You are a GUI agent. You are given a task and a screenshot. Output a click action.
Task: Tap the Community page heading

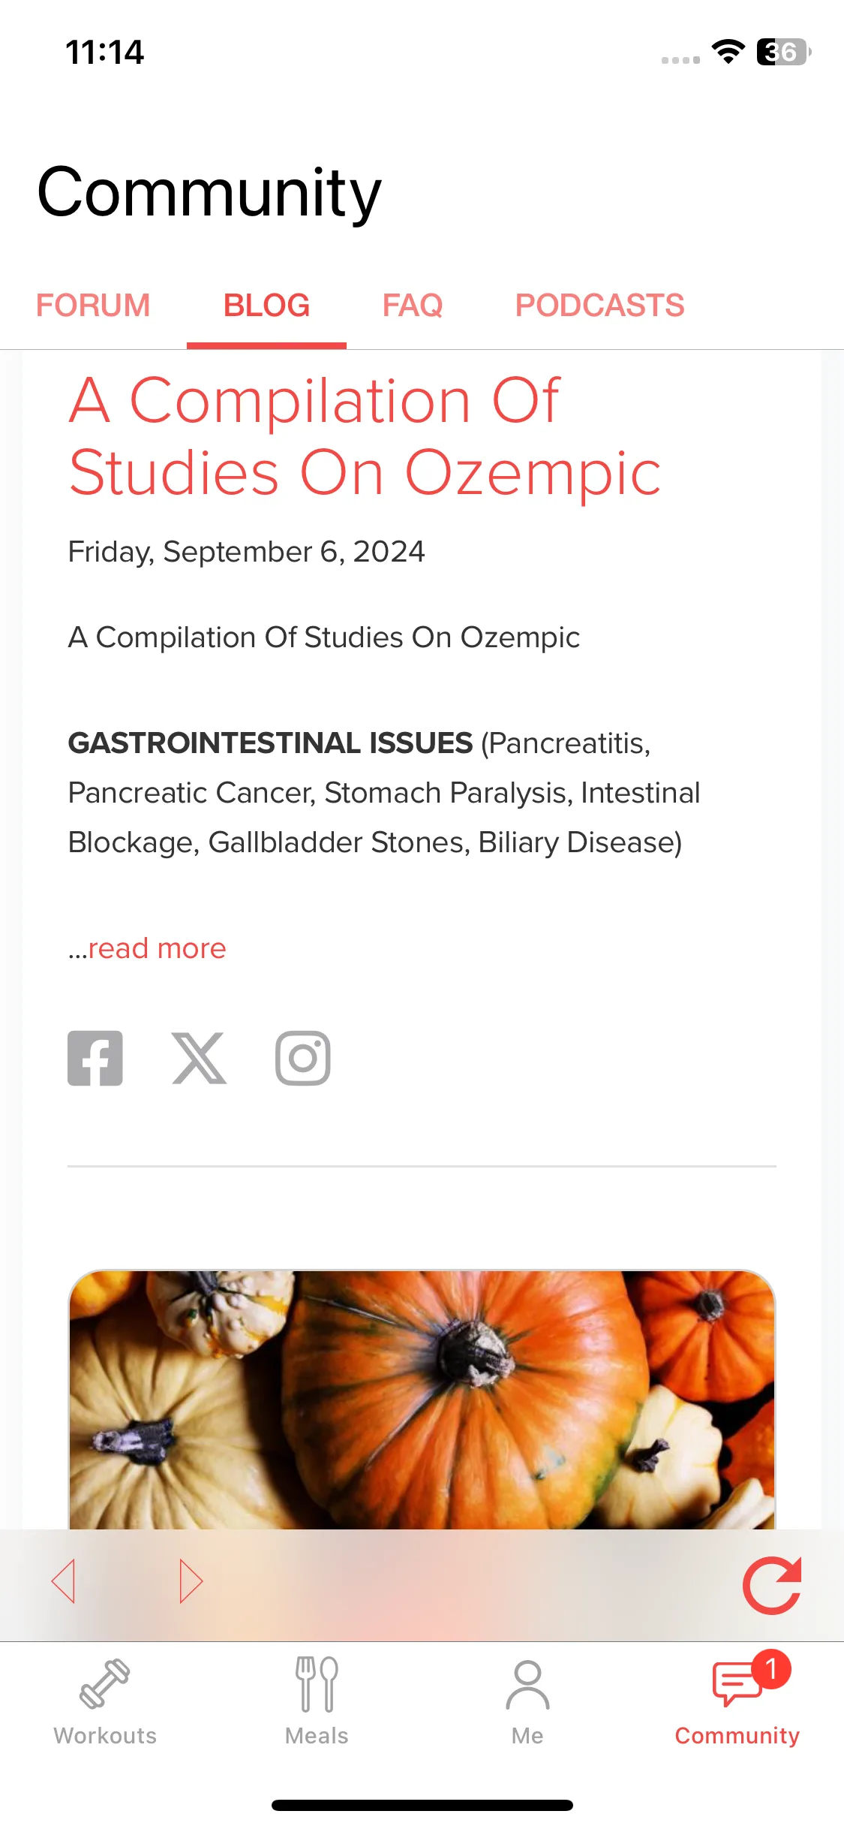pos(209,194)
